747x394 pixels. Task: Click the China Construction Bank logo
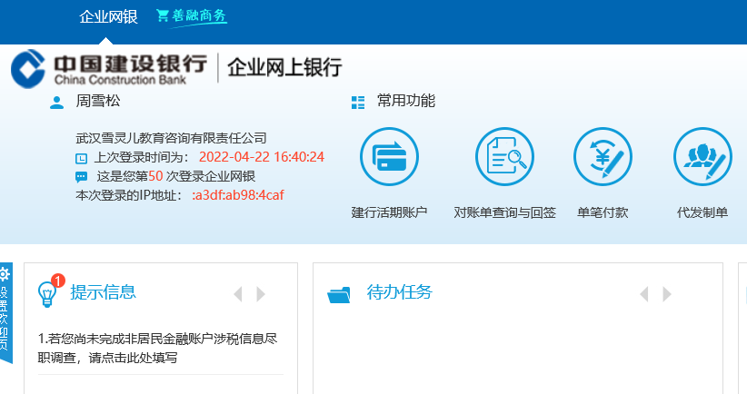109,69
